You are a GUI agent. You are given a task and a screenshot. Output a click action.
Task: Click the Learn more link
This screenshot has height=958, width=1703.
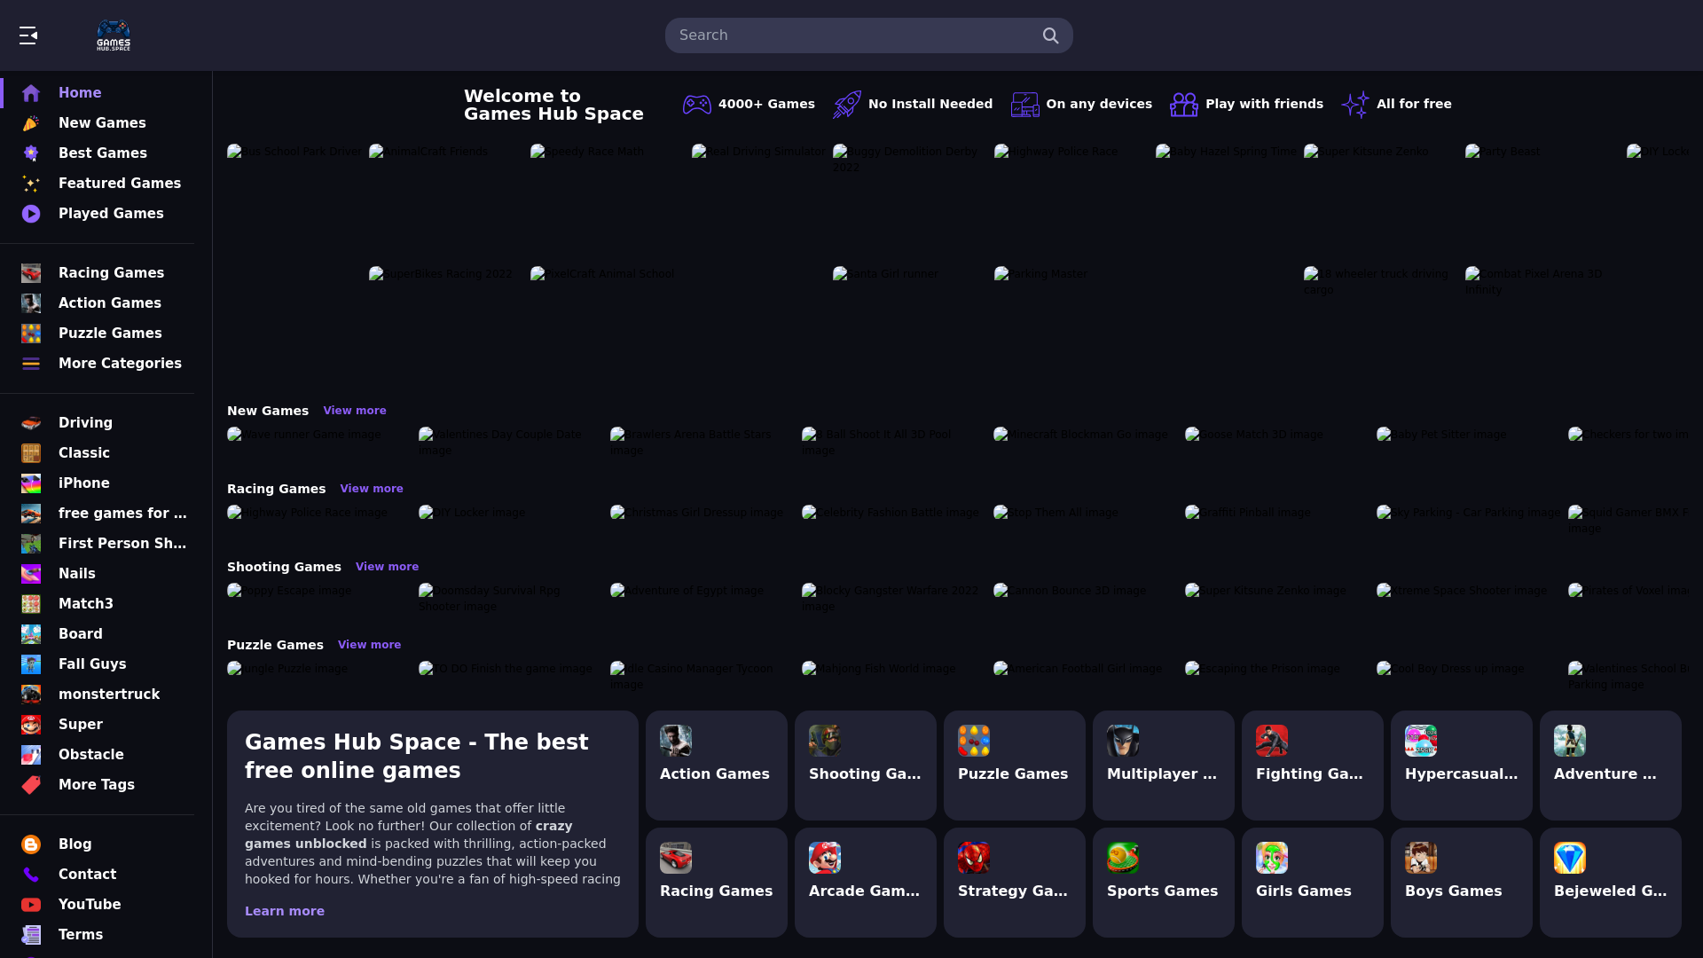[285, 911]
